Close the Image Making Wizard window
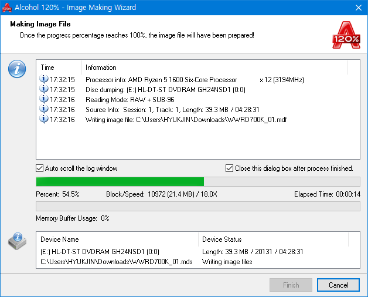 [x=359, y=8]
